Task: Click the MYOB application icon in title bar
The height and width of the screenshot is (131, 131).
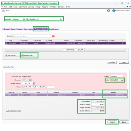Action: coord(3,3)
